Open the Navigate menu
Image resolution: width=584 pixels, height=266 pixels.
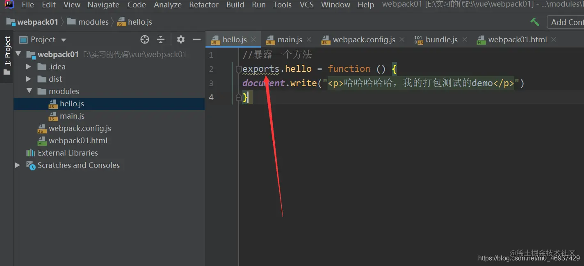[x=103, y=5]
